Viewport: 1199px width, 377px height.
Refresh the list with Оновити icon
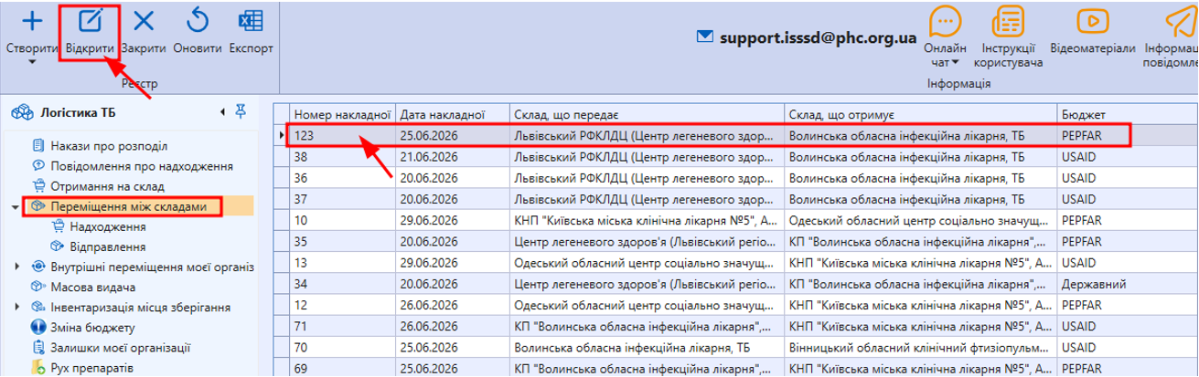click(x=197, y=21)
